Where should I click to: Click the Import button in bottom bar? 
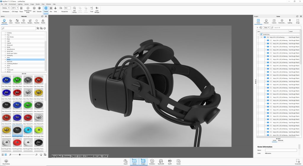[x=125, y=161]
